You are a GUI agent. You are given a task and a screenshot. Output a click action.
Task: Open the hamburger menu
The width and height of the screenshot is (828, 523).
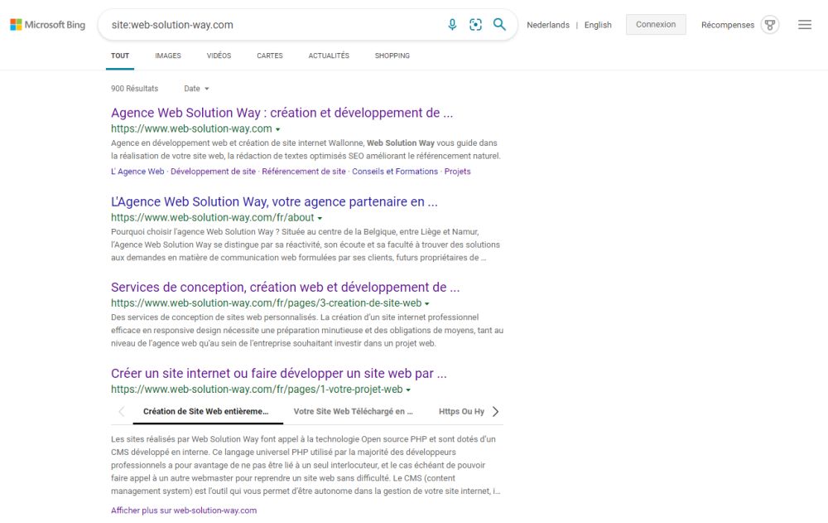coord(805,25)
